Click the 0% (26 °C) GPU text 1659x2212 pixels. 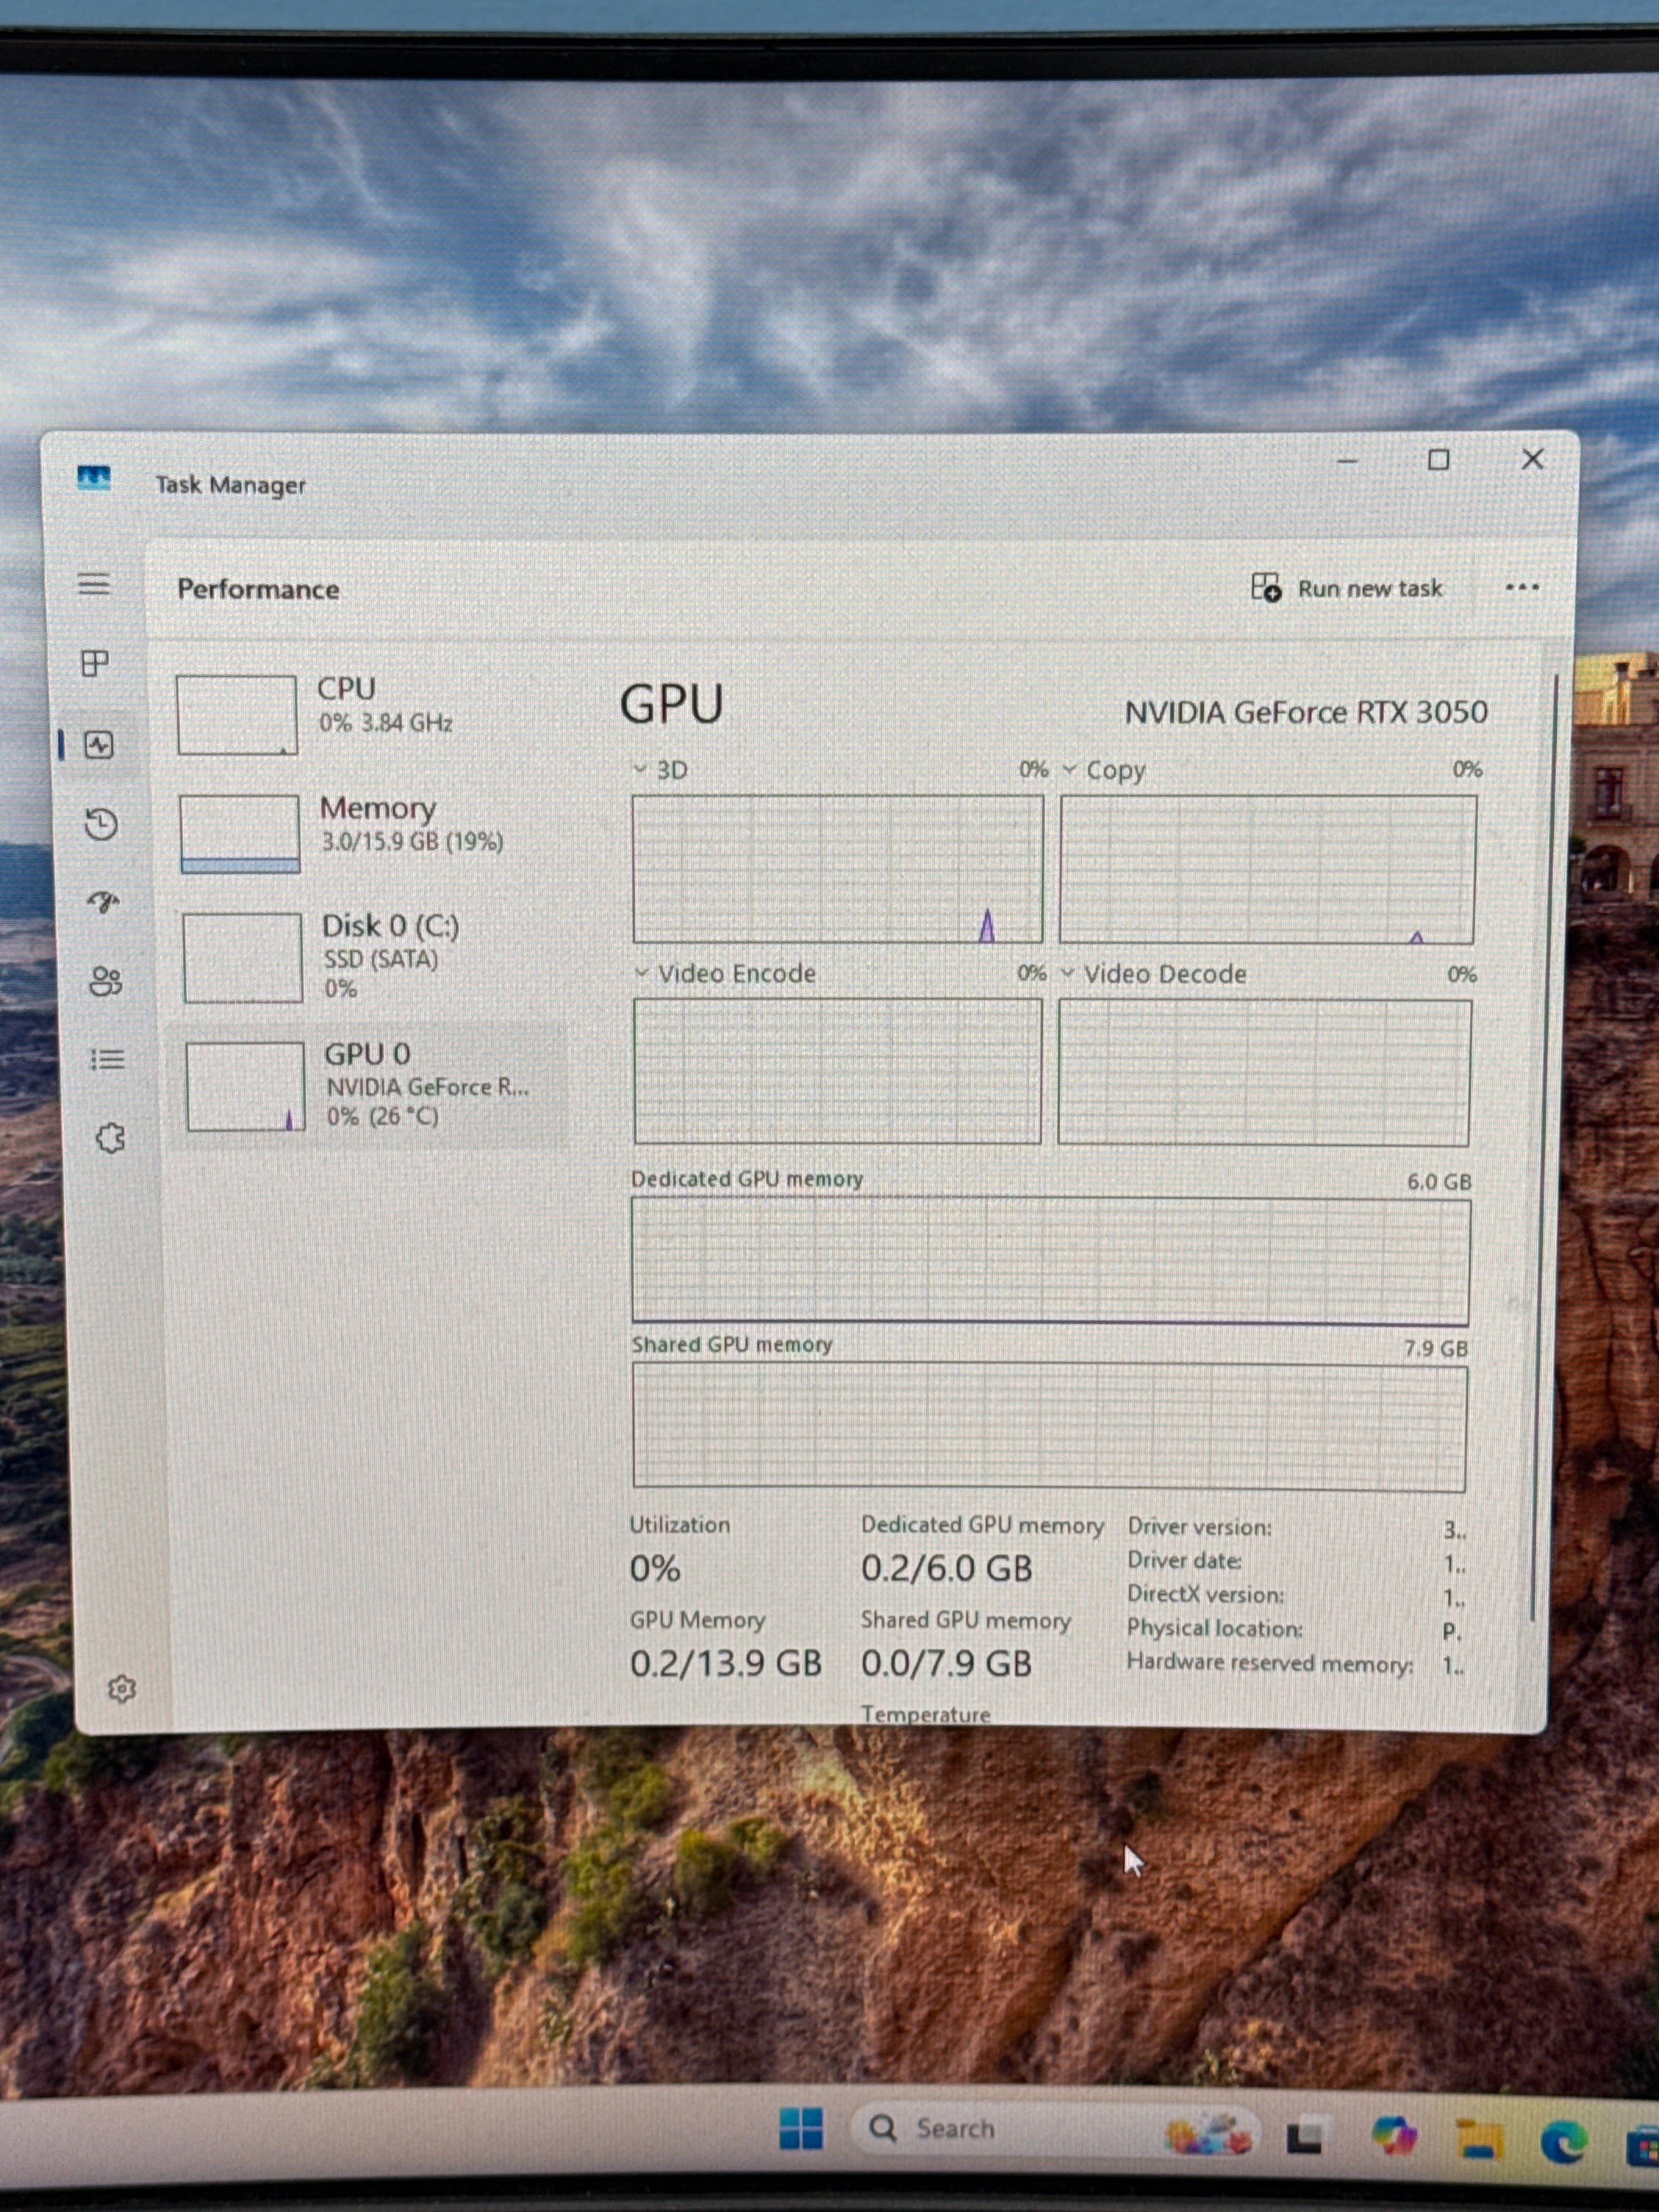tap(383, 1116)
